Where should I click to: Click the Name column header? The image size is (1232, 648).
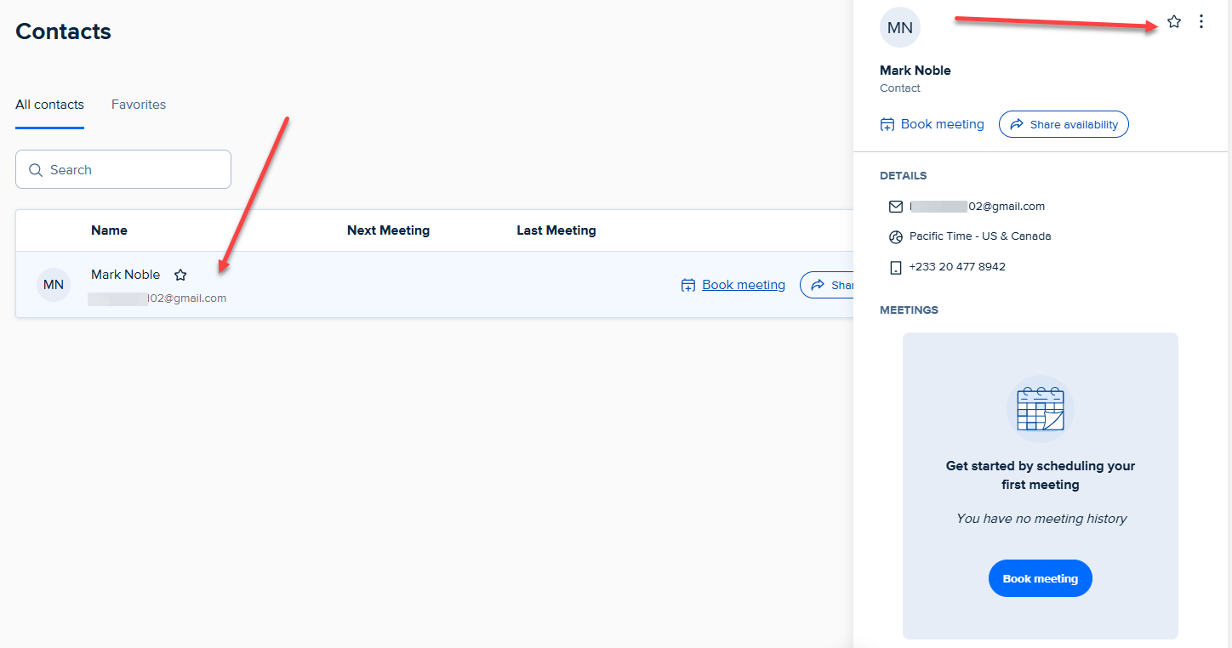(109, 230)
